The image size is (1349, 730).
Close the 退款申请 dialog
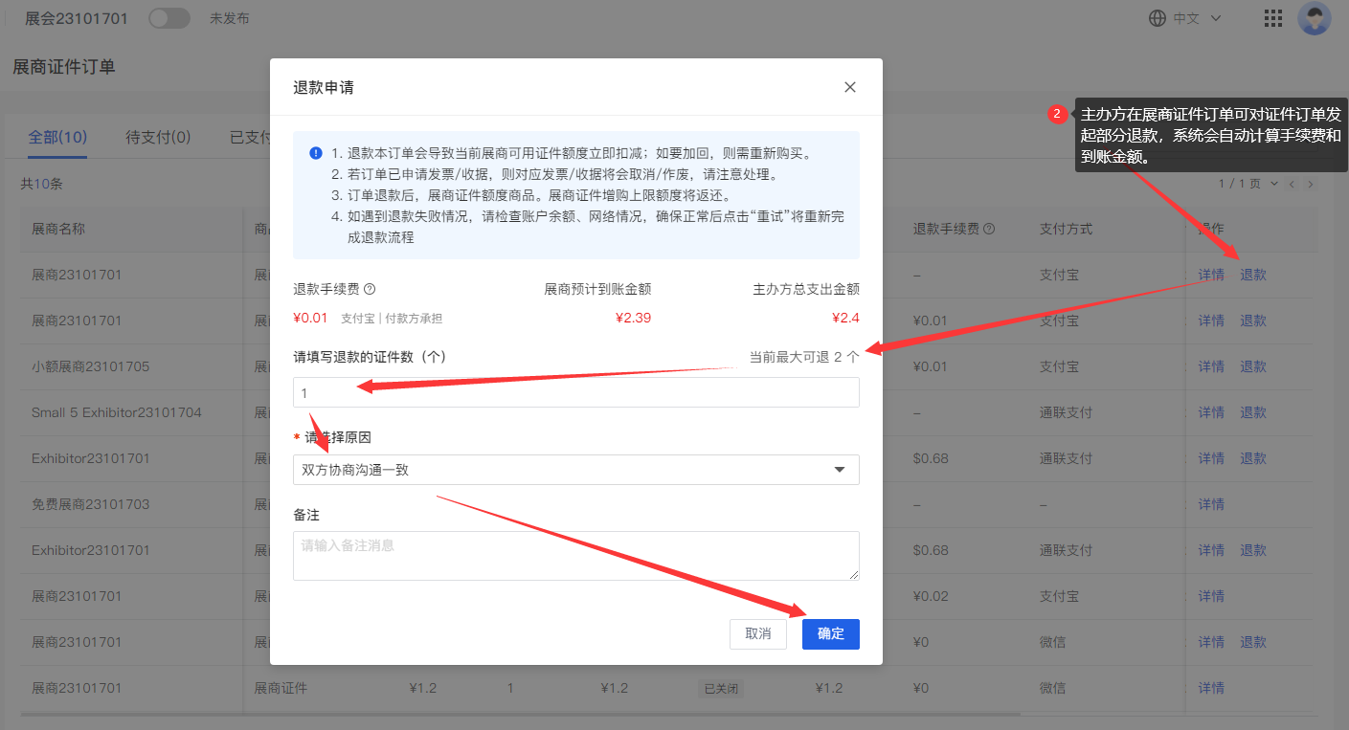coord(849,86)
